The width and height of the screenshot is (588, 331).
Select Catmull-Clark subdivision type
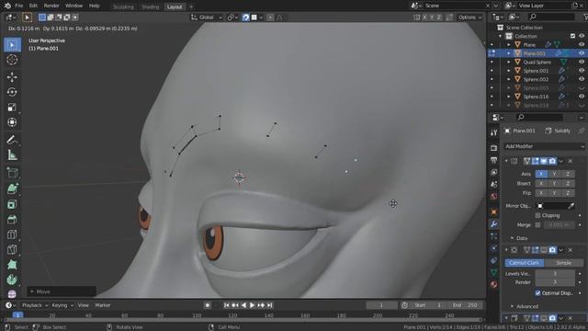pyautogui.click(x=525, y=263)
